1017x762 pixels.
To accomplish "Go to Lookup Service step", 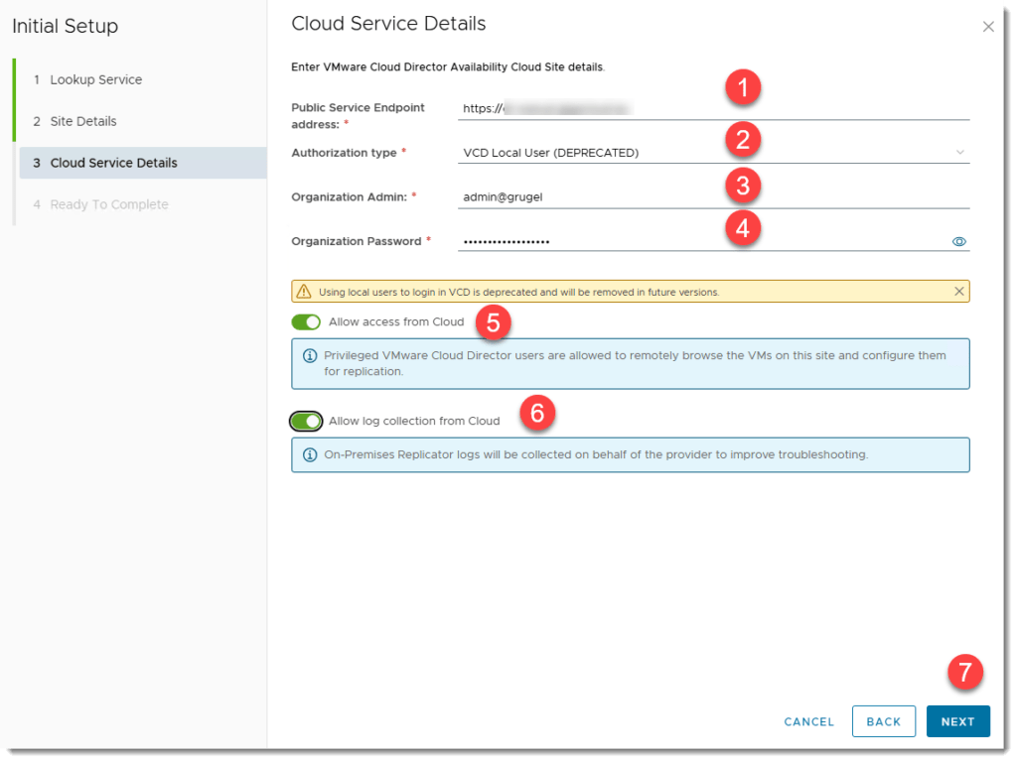I will [95, 79].
